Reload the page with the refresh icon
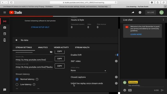167x94 pixels. [116, 2]
